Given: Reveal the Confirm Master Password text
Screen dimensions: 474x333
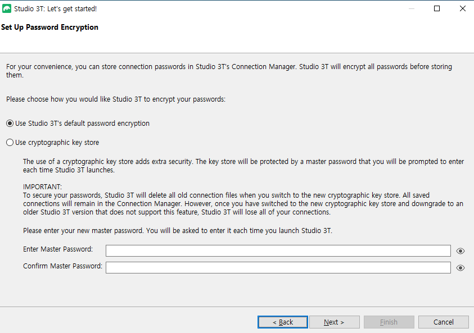Looking at the screenshot, I should tap(461, 268).
